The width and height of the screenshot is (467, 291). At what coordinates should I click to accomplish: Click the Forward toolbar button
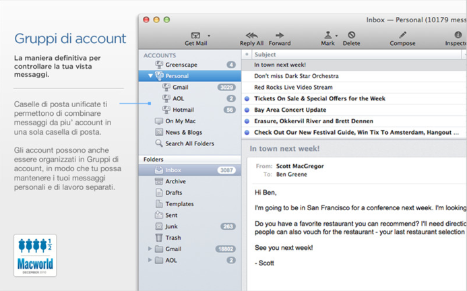[280, 39]
